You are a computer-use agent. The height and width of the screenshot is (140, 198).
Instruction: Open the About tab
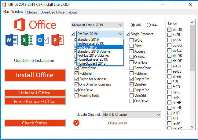72,12
